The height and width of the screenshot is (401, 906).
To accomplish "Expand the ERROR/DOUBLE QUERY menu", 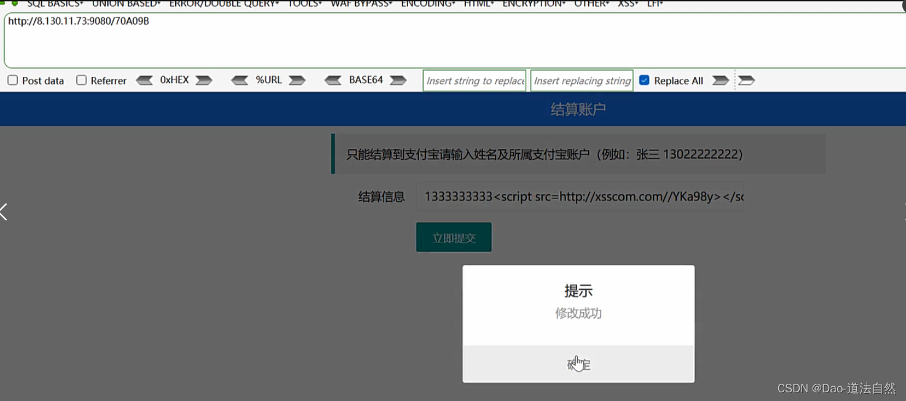I will coord(224,4).
